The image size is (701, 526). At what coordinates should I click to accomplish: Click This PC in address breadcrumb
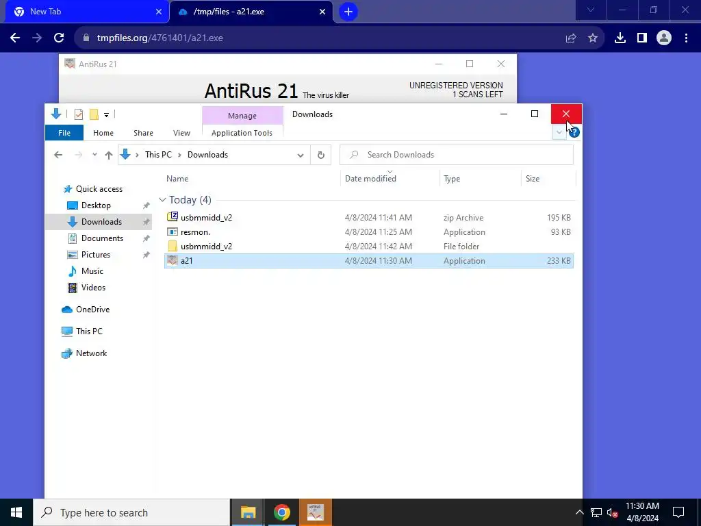tap(158, 155)
